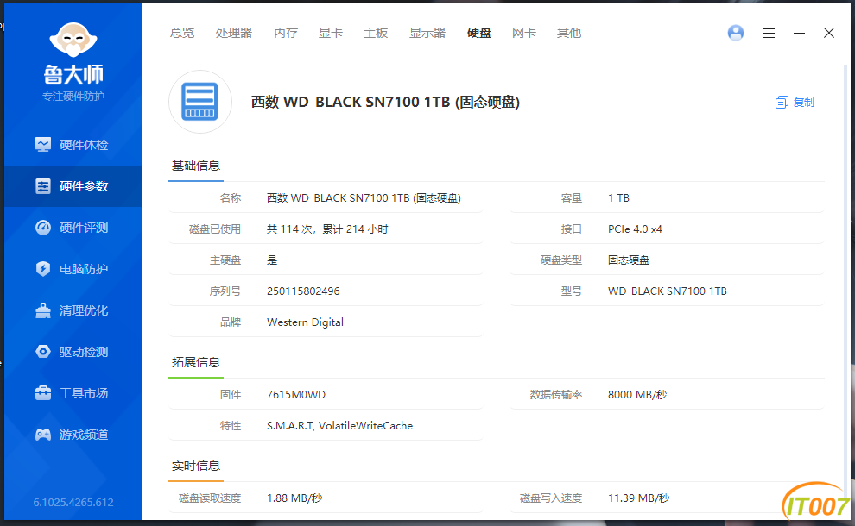This screenshot has height=526, width=855.
Task: Switch to 显卡 tab
Action: [331, 34]
